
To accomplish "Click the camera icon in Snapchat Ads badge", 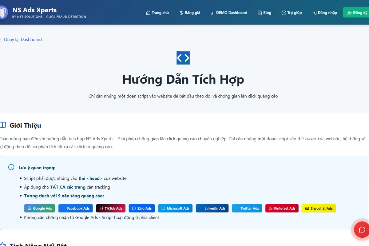I will click(307, 208).
